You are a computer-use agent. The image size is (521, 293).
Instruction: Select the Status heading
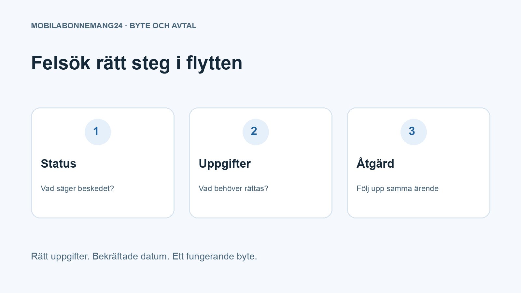(x=59, y=163)
